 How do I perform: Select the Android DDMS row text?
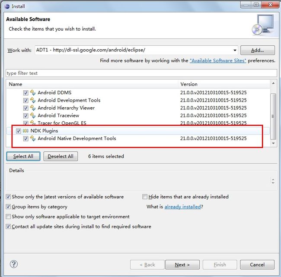coord(54,92)
